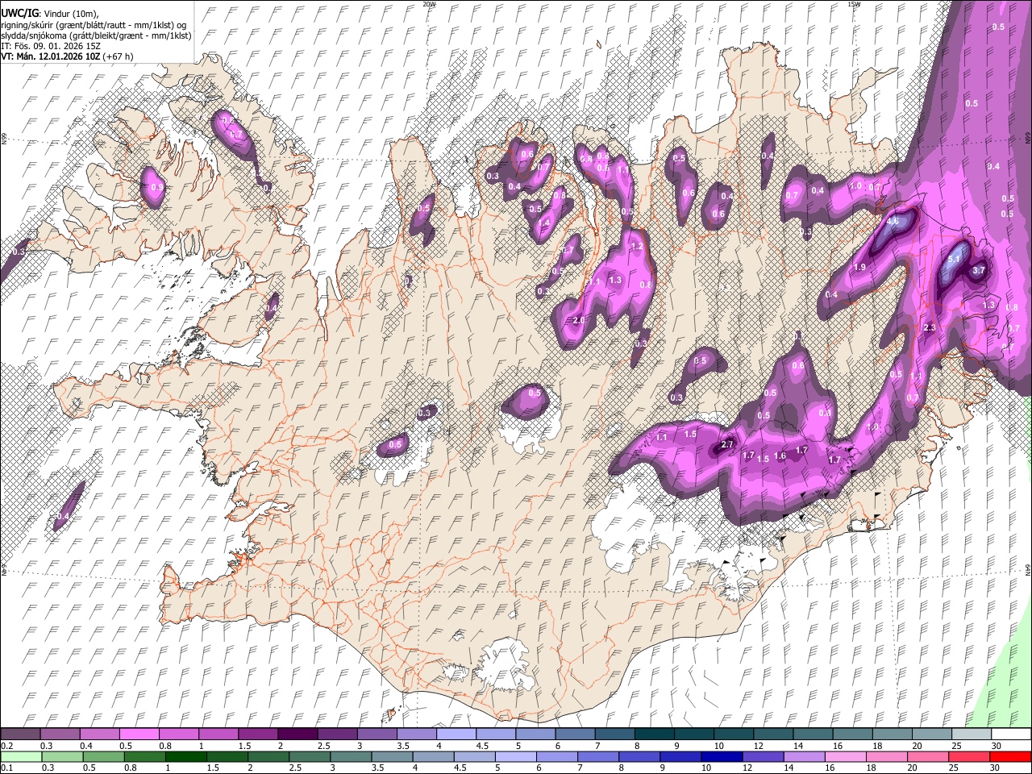Select the pure red 30 mm legend swatch
The height and width of the screenshot is (774, 1032).
tap(1009, 756)
